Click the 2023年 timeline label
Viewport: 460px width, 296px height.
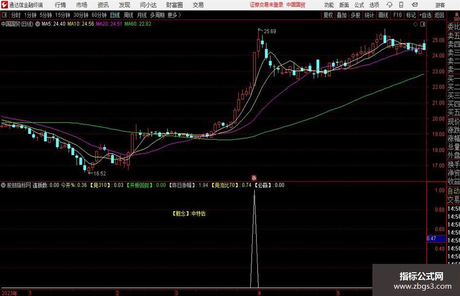click(x=9, y=293)
